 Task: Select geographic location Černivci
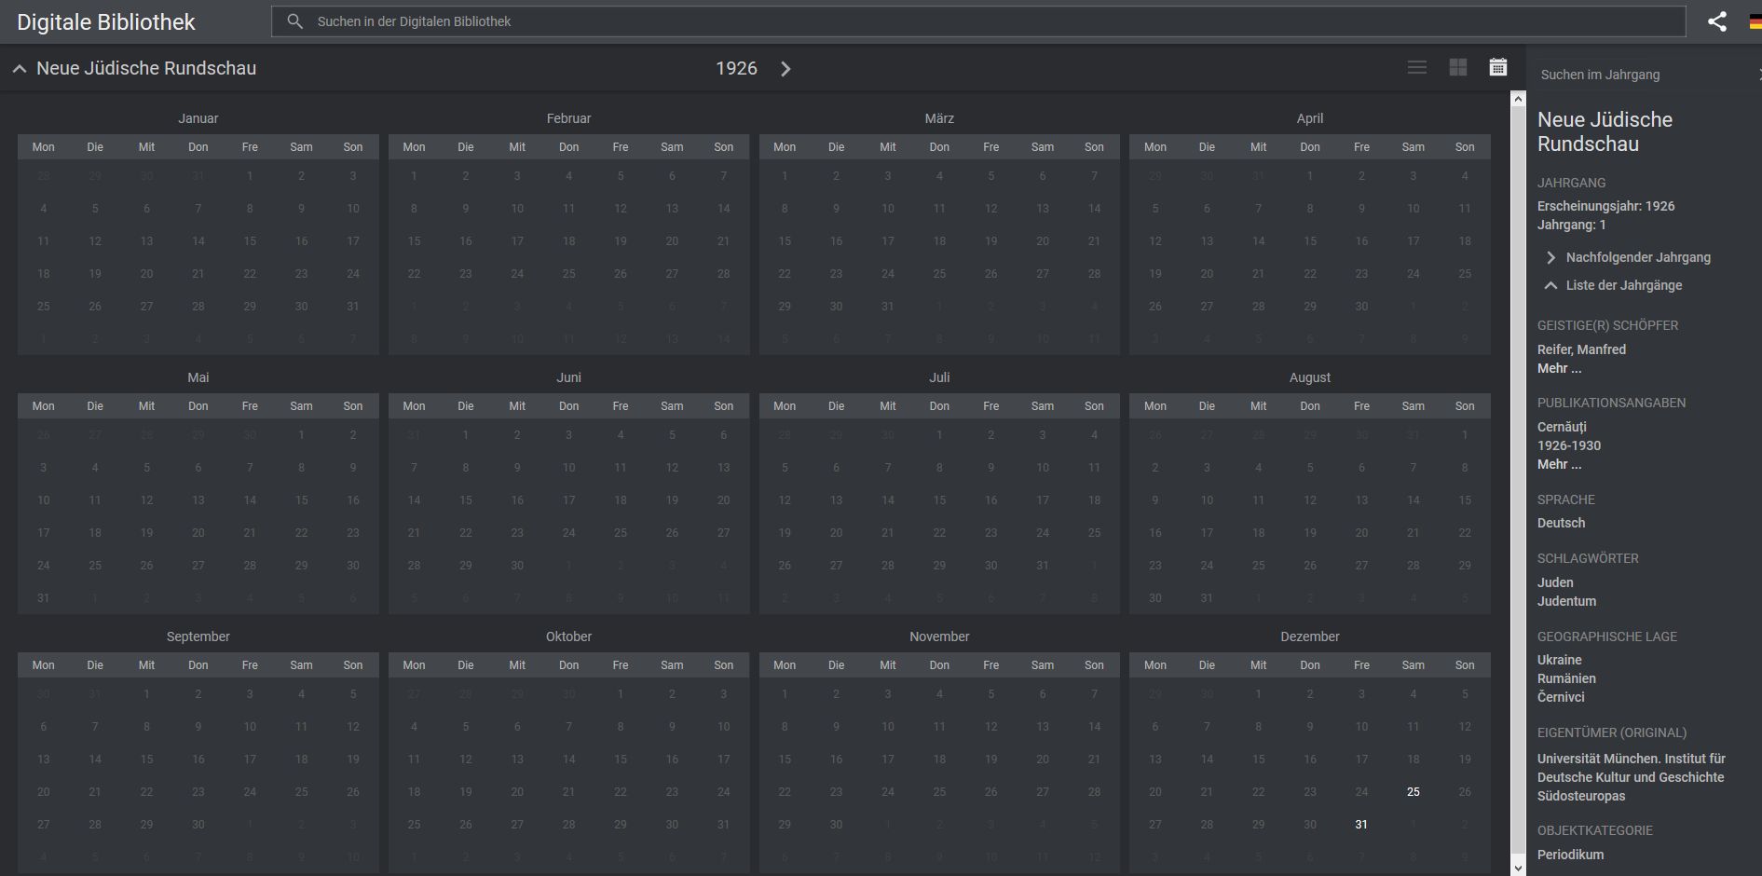pyautogui.click(x=1561, y=697)
